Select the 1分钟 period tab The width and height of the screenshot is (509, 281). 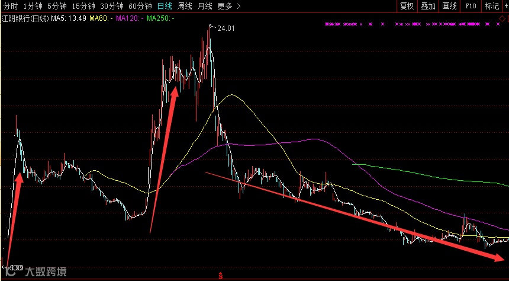[33, 6]
